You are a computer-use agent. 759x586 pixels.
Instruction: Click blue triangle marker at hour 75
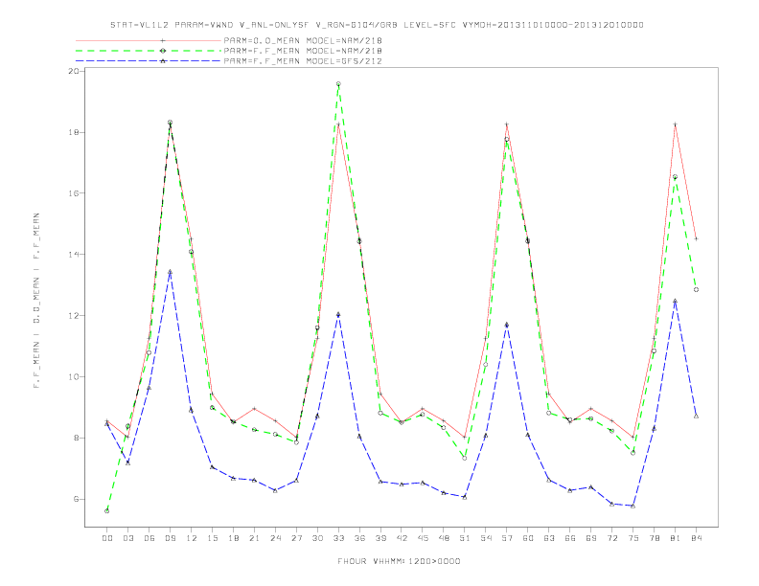click(633, 506)
